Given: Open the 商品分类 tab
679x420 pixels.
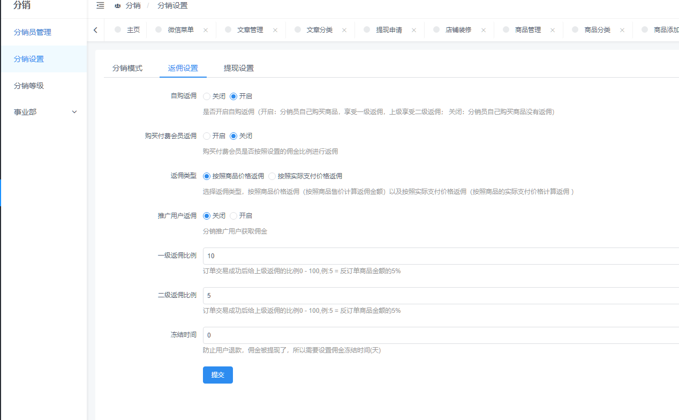Looking at the screenshot, I should [598, 30].
